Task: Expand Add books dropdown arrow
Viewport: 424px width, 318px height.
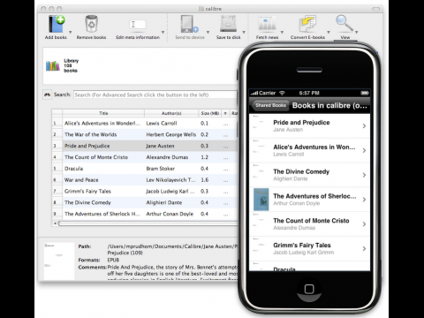Action: point(70,32)
